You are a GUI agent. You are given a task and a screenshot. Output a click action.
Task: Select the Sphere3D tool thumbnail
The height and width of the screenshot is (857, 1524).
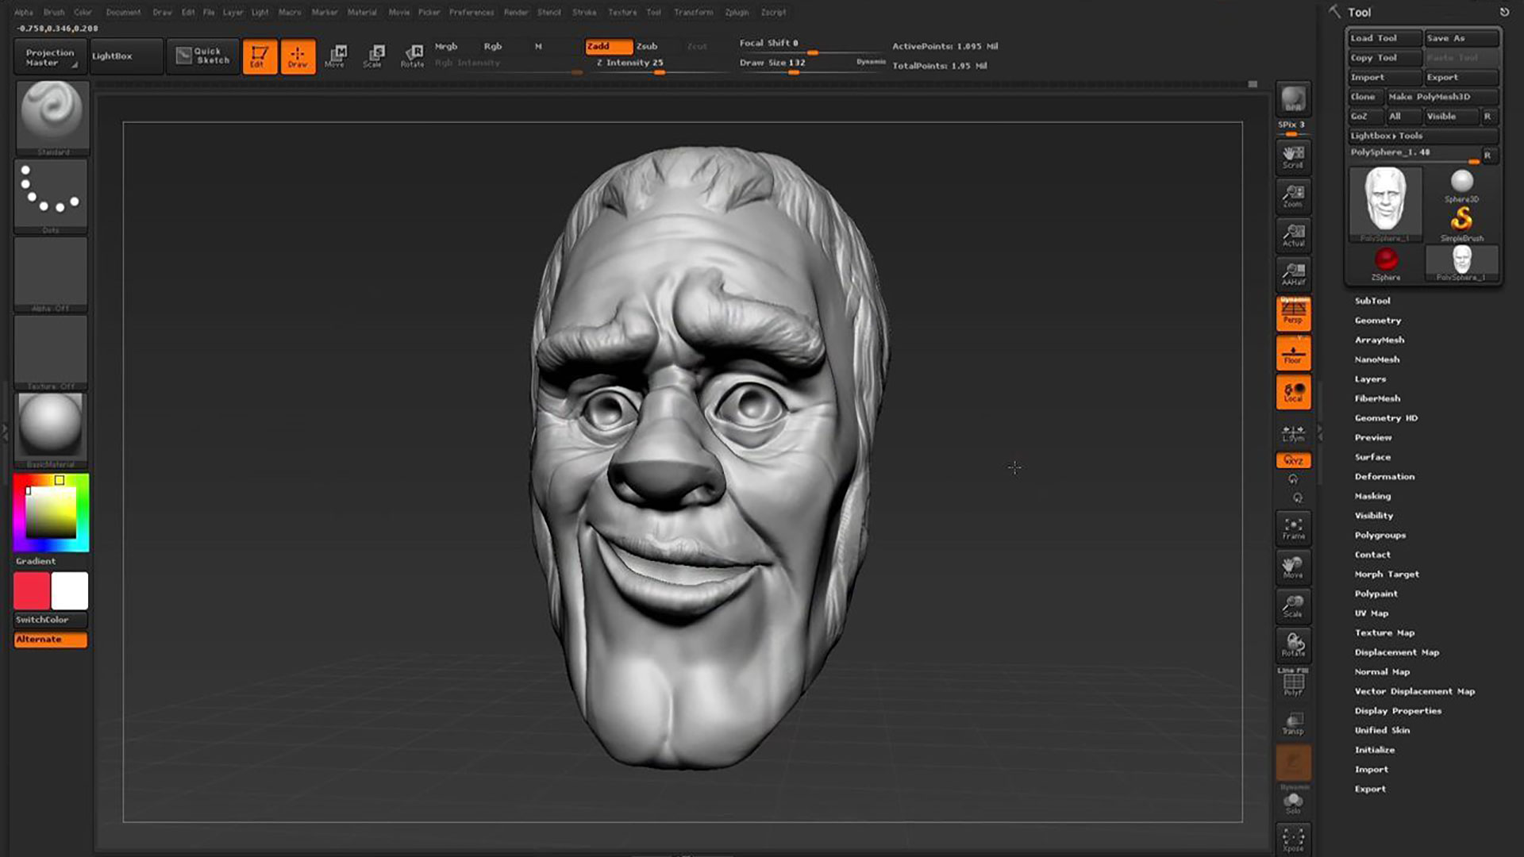click(x=1461, y=186)
